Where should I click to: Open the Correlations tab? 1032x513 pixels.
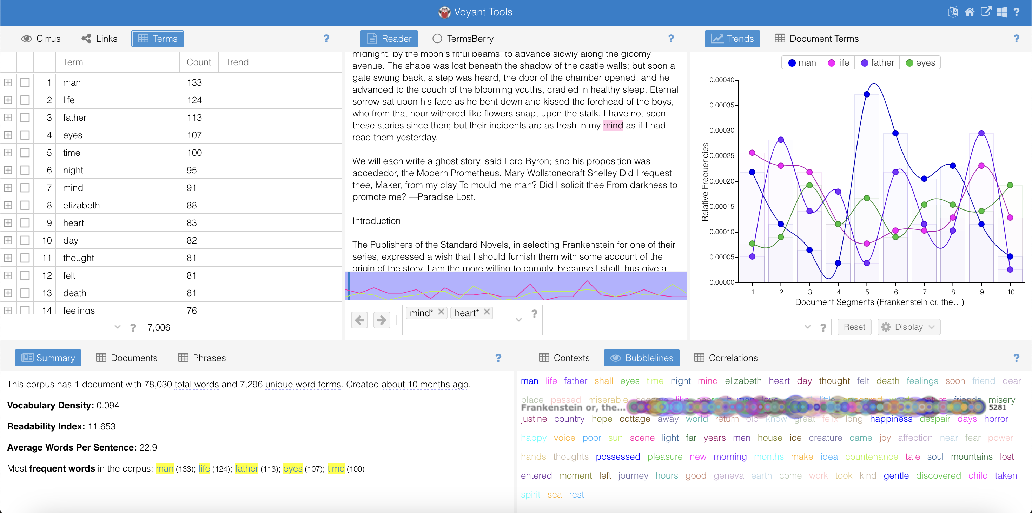pyautogui.click(x=726, y=358)
